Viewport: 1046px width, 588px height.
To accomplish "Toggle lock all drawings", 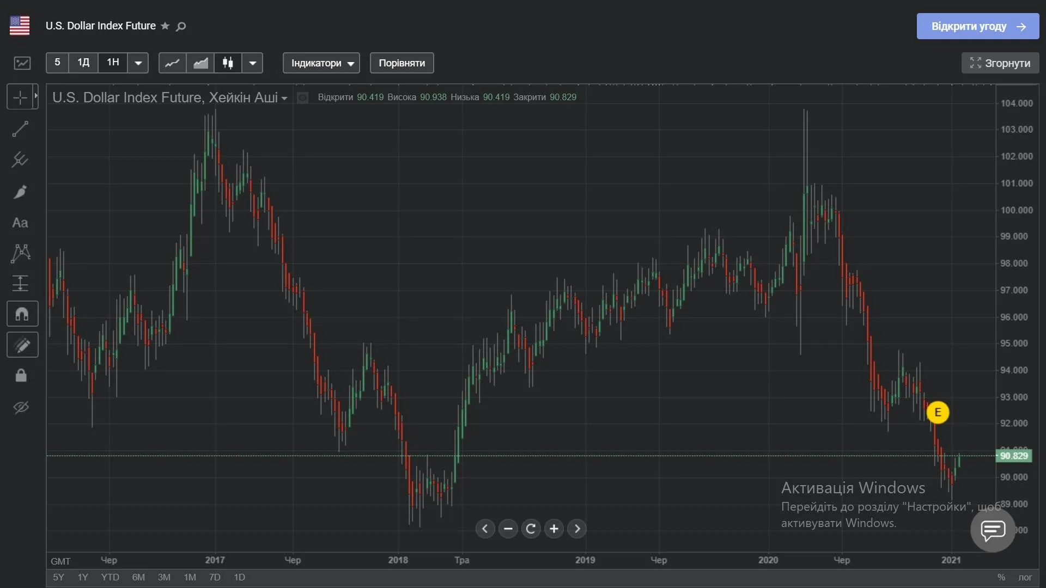I will click(21, 376).
